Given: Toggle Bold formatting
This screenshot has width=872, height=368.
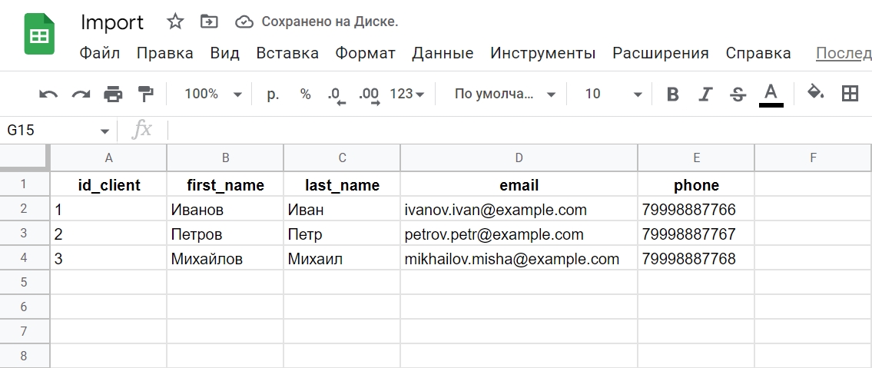Looking at the screenshot, I should (x=673, y=94).
